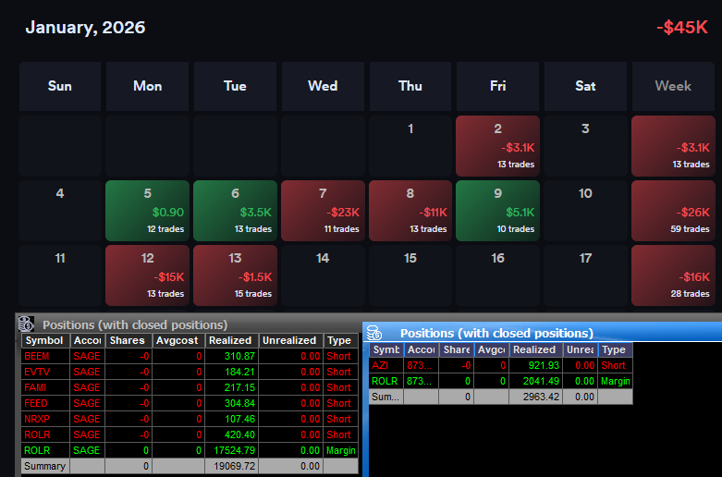722x477 pixels.
Task: Sort by Realized column in SAGE Positions window
Action: click(232, 340)
